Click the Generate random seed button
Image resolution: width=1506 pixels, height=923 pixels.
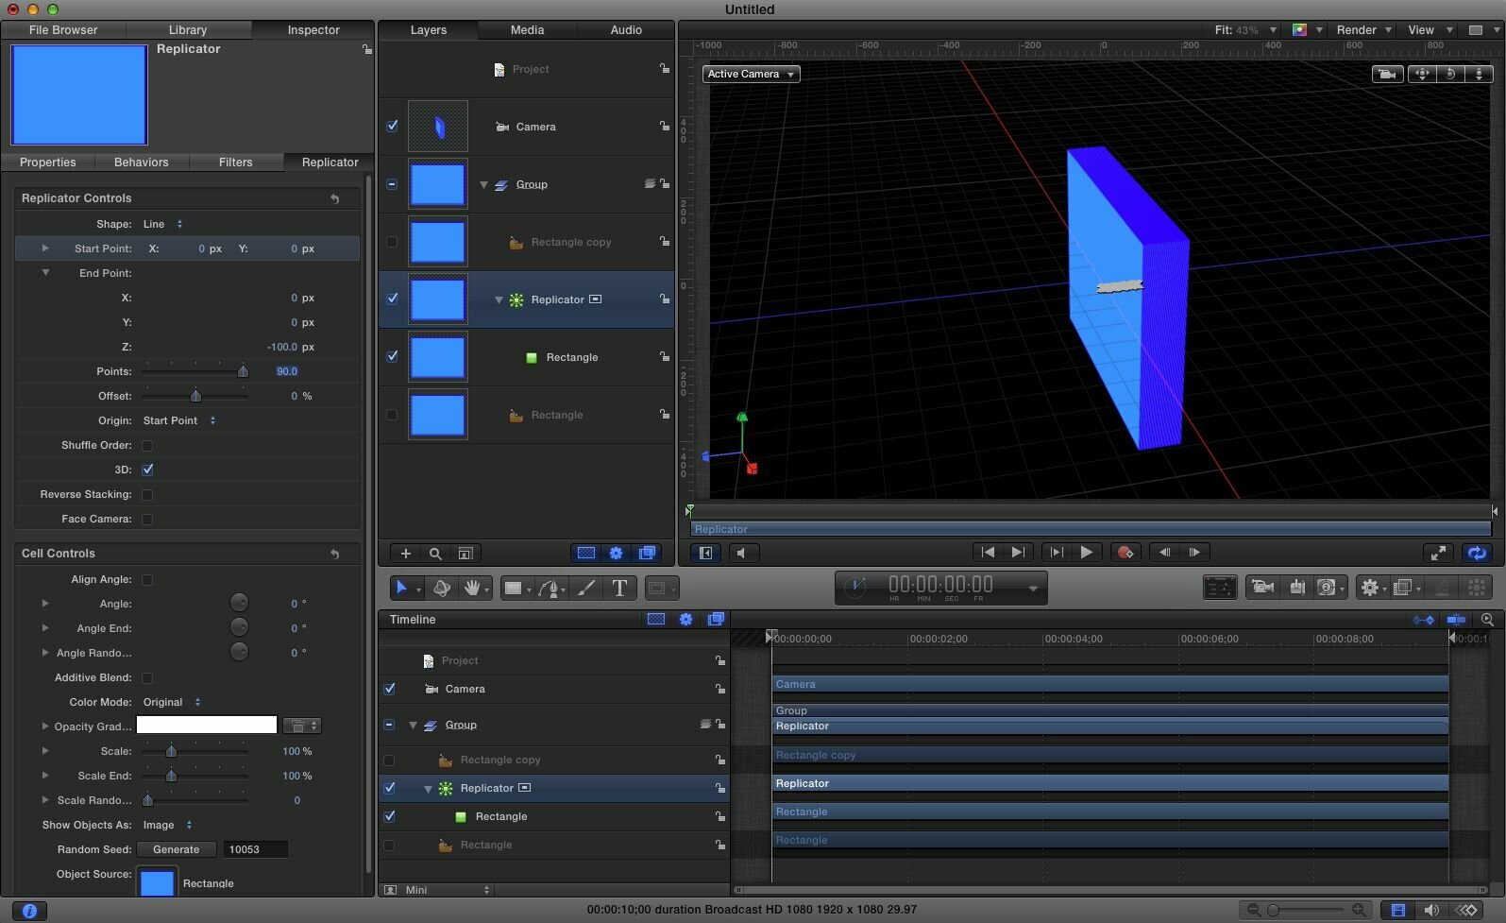[x=177, y=849]
